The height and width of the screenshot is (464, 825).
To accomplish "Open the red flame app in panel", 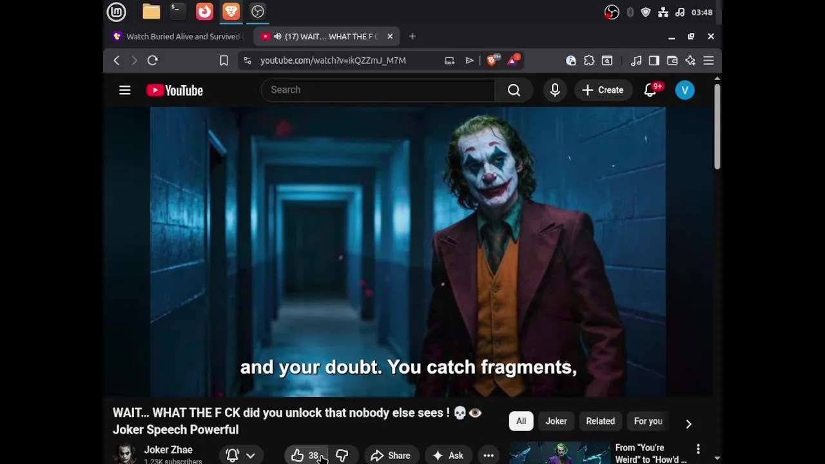I will [x=204, y=12].
